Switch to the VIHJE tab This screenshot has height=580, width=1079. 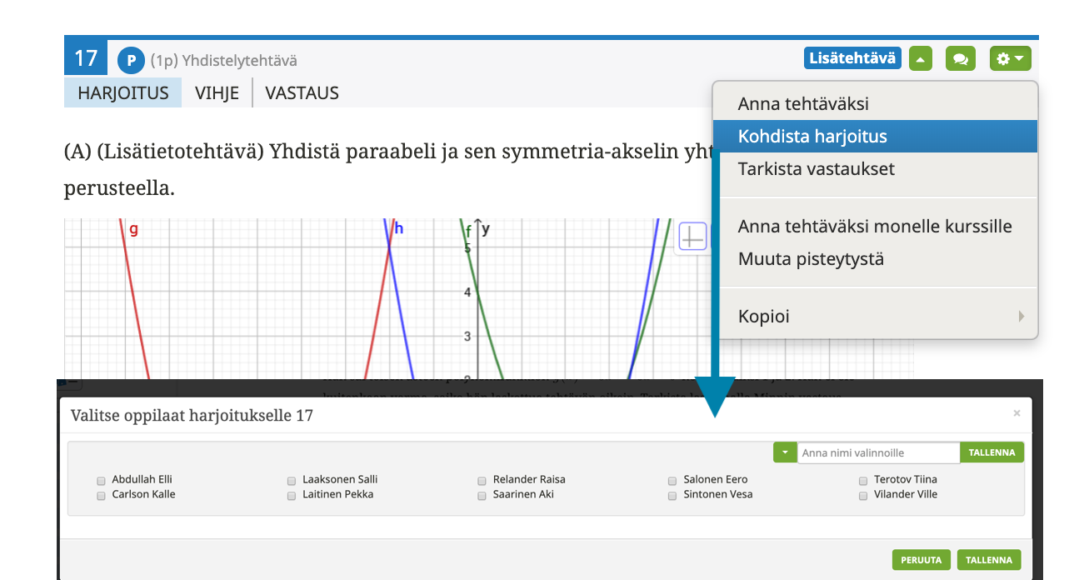[217, 93]
